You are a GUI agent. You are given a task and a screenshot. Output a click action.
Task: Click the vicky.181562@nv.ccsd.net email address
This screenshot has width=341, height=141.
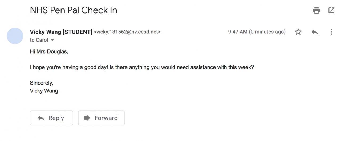click(x=127, y=32)
